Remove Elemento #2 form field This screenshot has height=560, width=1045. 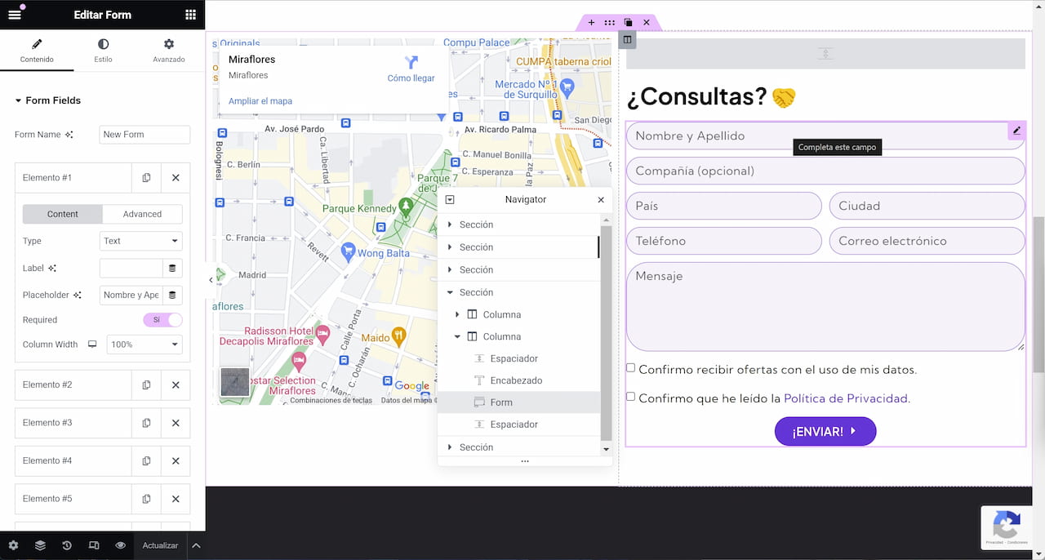[x=176, y=385]
